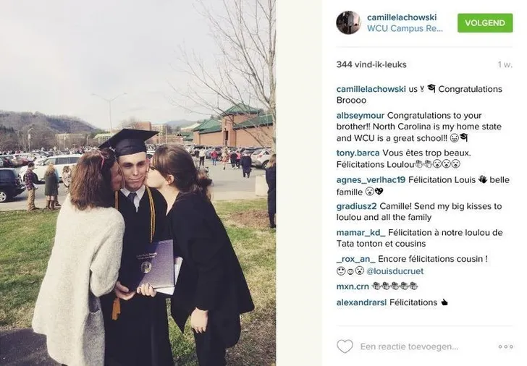Viewport: 527px width, 366px height.
Task: Open the WCU Campus Re... location link
Action: click(405, 28)
